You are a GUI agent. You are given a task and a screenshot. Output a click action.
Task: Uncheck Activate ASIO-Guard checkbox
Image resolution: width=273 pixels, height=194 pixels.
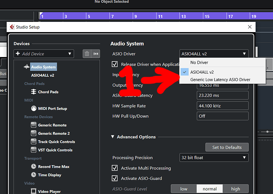[115, 178]
